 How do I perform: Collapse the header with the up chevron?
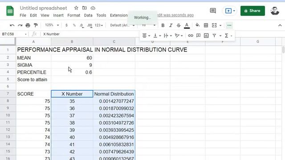tap(280, 25)
